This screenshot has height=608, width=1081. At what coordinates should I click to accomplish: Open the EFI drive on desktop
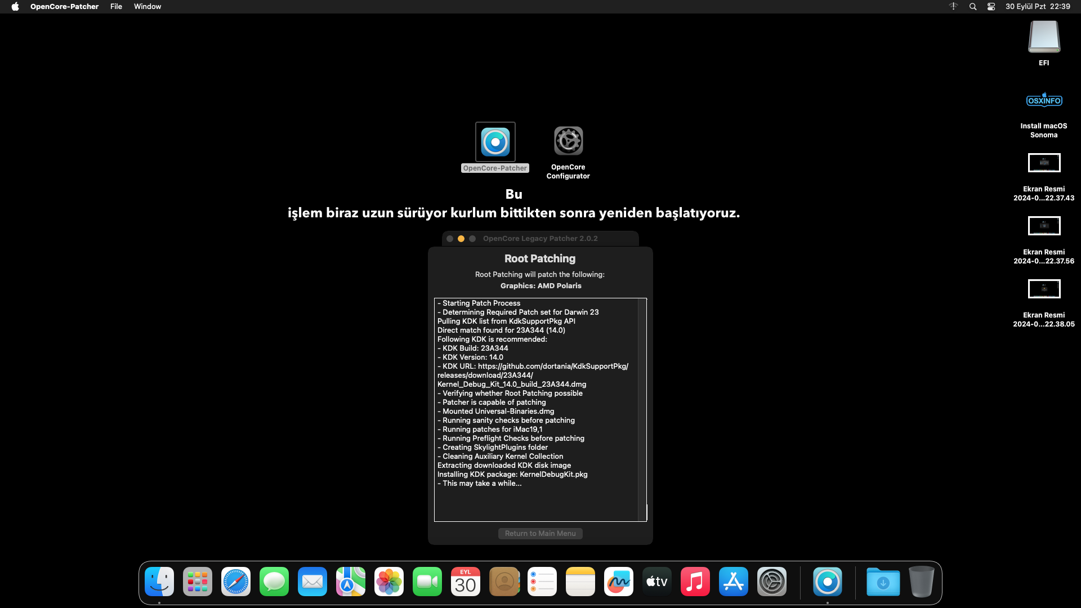(1044, 37)
